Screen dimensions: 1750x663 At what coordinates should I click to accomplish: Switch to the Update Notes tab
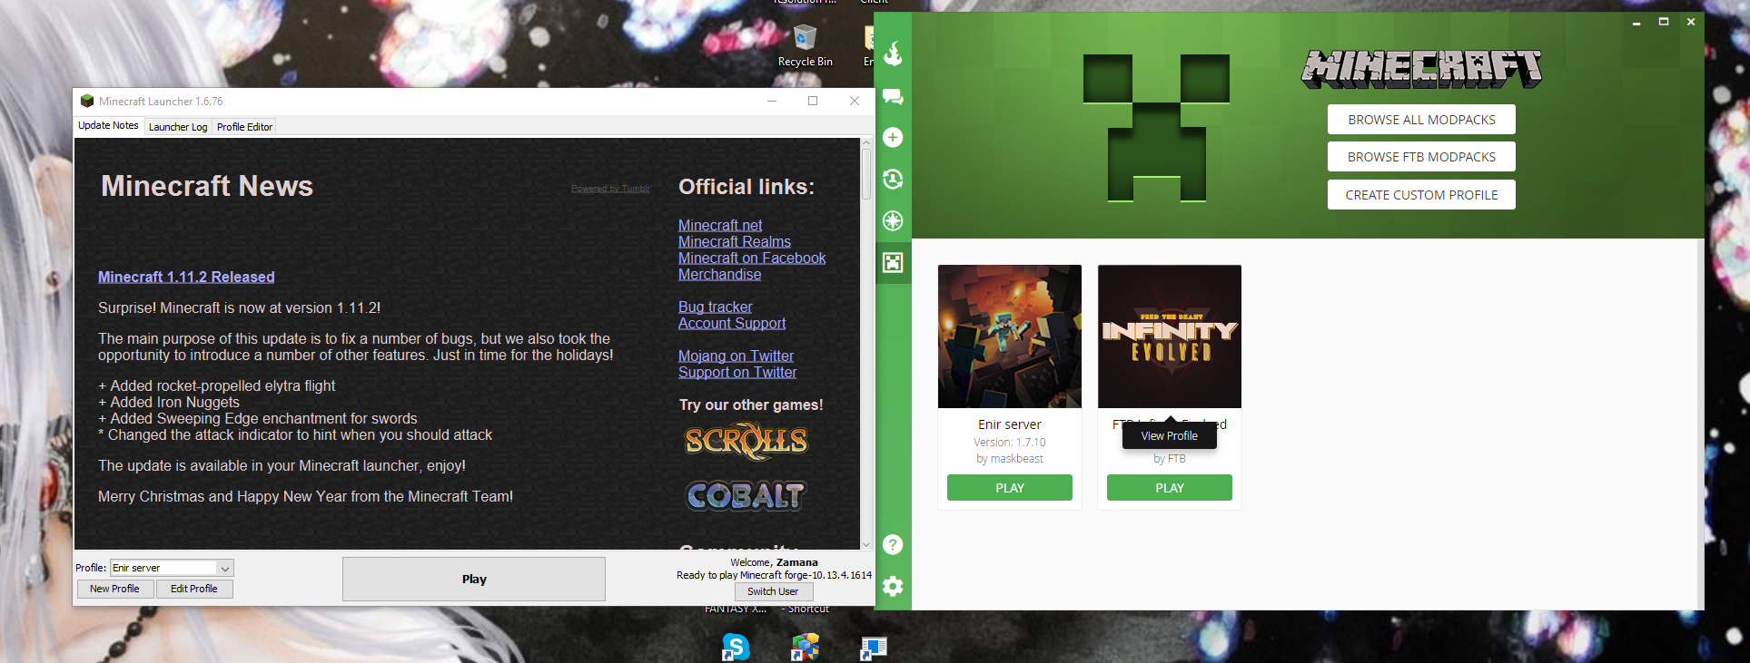(x=108, y=125)
